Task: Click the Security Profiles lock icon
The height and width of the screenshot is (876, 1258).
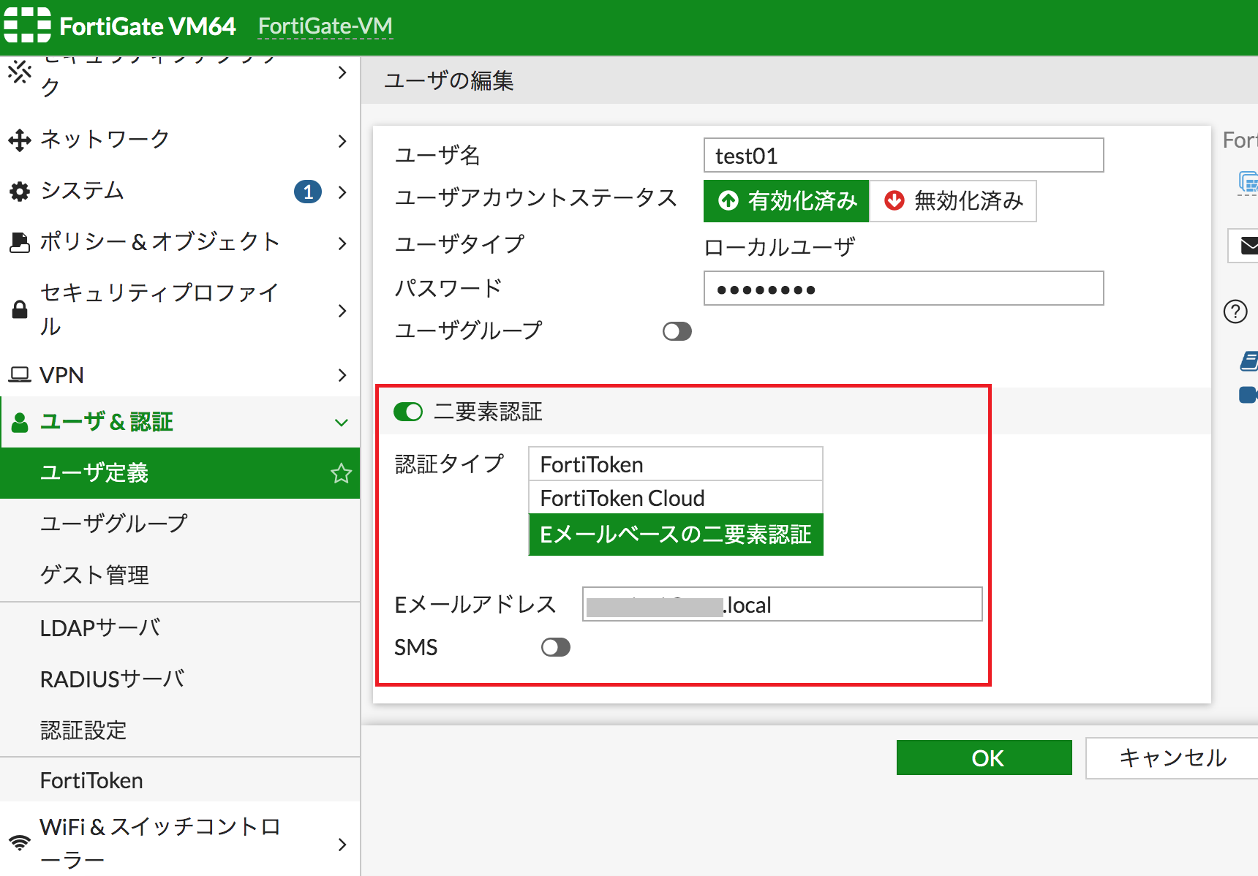Action: tap(20, 310)
